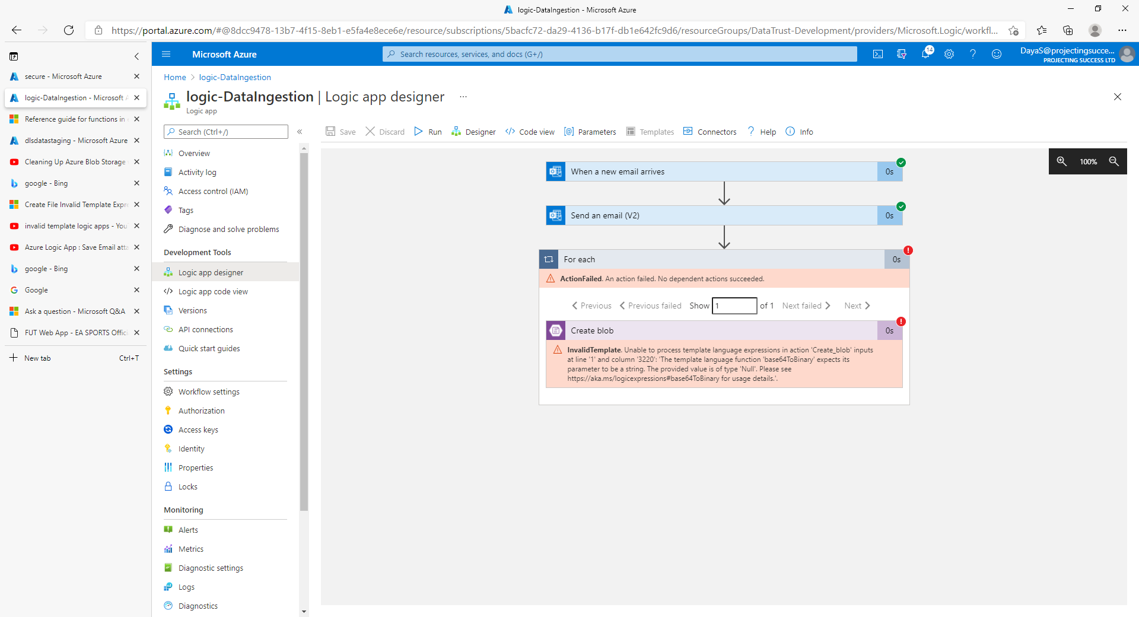Close the 'Google' browser tab
1139x617 pixels.
pos(136,290)
